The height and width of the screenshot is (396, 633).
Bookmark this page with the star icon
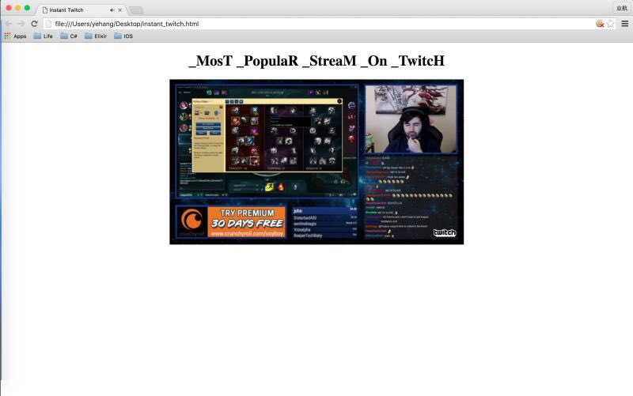tap(610, 24)
